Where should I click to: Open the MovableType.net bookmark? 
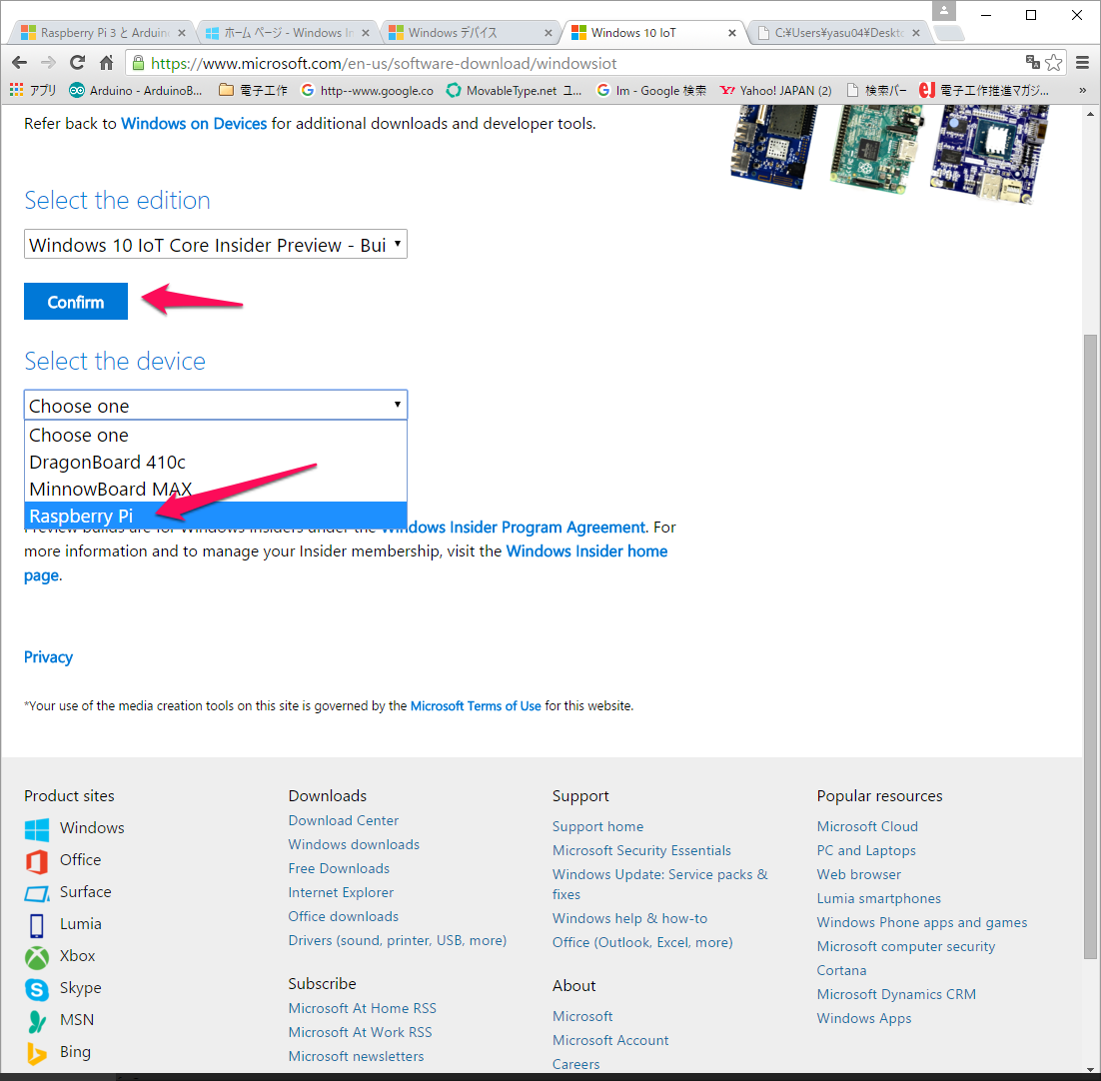(x=514, y=90)
